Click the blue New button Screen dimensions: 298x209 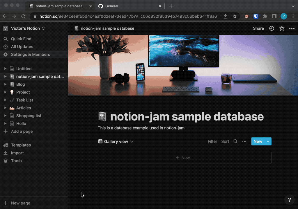[258, 141]
